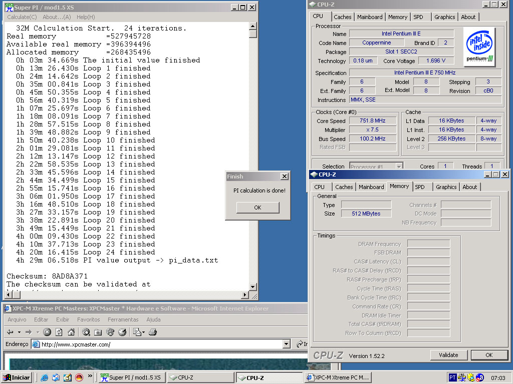Click the CPU-Z icon in the Memory window title bar
Screen dimensions: 513x384
click(314, 174)
